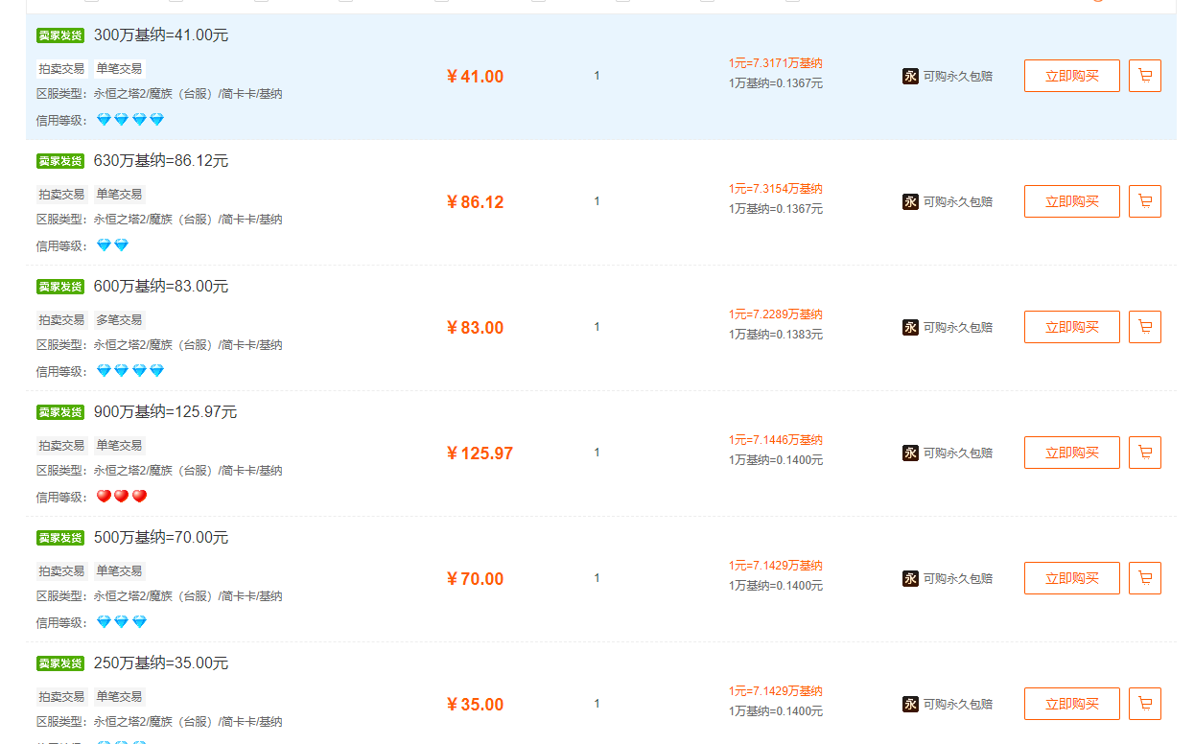Click a red heart credit icon on the 900万基纳 row
Image resolution: width=1194 pixels, height=744 pixels.
104,496
